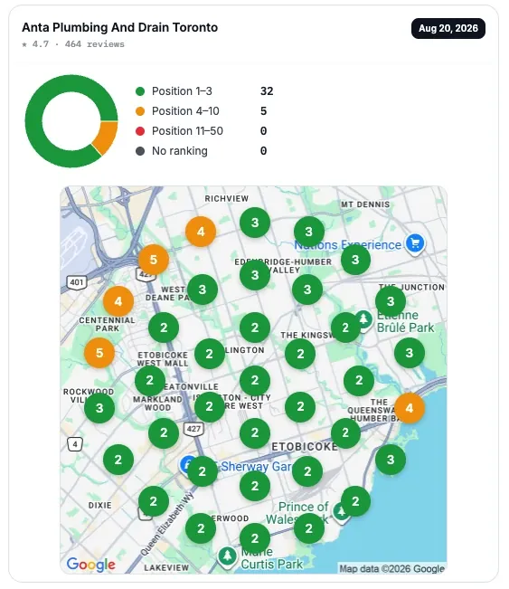Click the 4.7 · 464 reviews rating text
The width and height of the screenshot is (509, 589).
73,44
